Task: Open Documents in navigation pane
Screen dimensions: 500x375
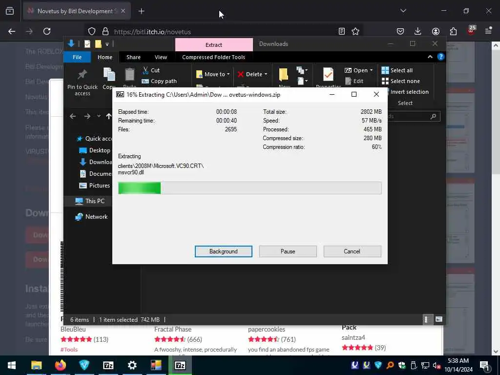Action: [96, 173]
